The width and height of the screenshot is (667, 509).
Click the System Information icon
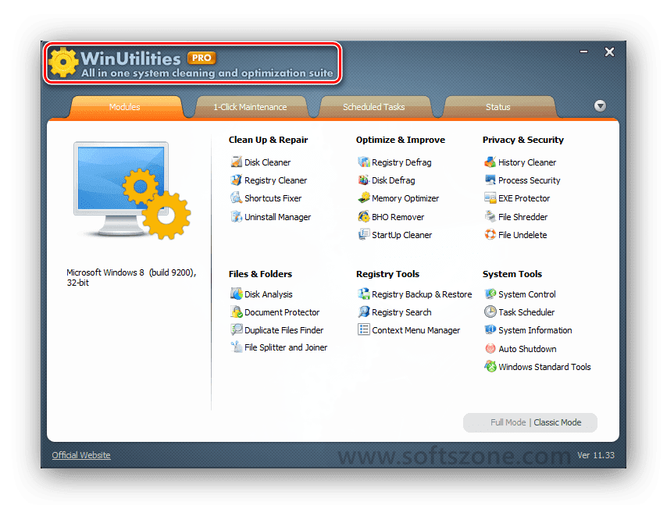[x=490, y=329]
